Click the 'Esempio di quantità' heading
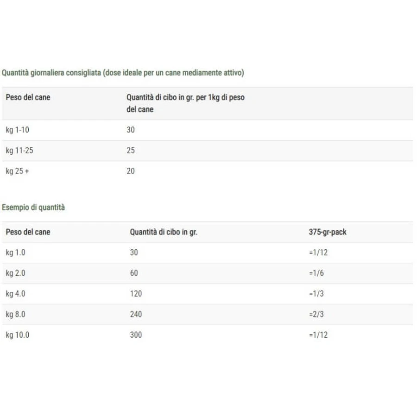Image resolution: width=417 pixels, height=417 pixels. click(x=33, y=207)
